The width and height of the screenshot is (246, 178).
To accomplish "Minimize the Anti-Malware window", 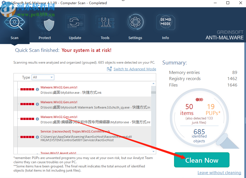I will pyautogui.click(x=215, y=3).
